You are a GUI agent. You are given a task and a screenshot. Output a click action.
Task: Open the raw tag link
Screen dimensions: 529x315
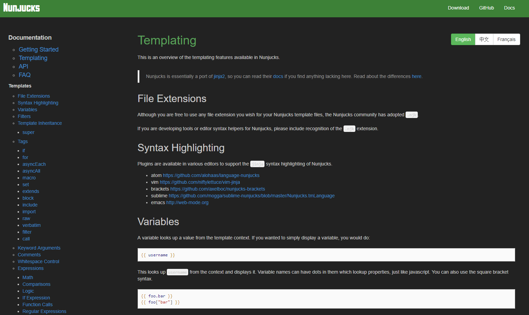[x=26, y=218]
